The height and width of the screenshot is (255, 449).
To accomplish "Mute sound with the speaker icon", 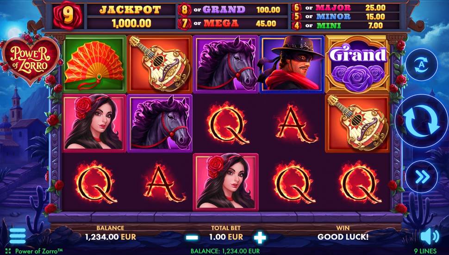I will 430,236.
